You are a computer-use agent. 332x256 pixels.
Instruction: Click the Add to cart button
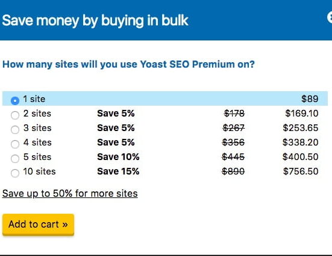click(x=39, y=225)
